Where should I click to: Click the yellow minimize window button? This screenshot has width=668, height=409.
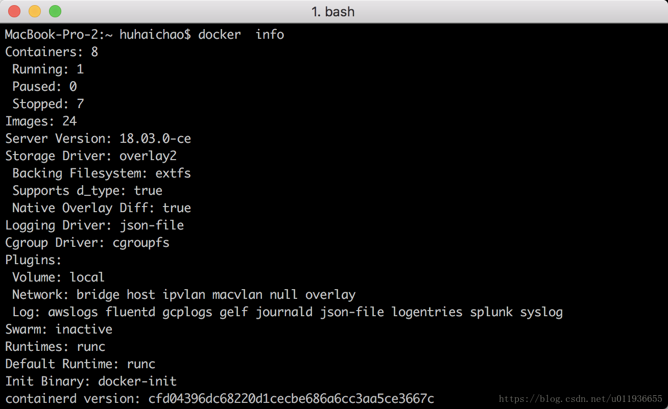[x=35, y=11]
